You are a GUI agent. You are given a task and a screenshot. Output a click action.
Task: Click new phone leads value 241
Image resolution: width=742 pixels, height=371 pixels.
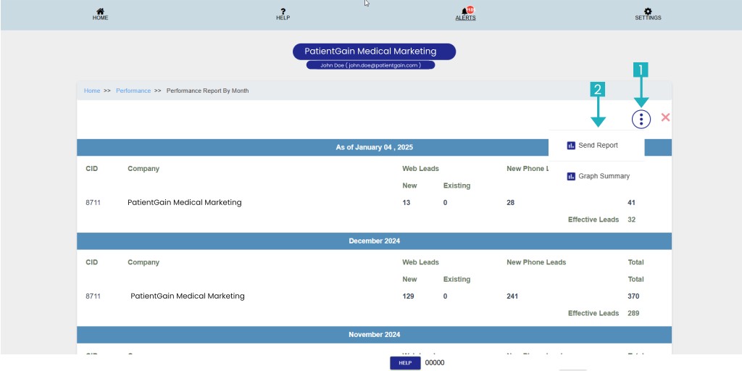pos(512,296)
